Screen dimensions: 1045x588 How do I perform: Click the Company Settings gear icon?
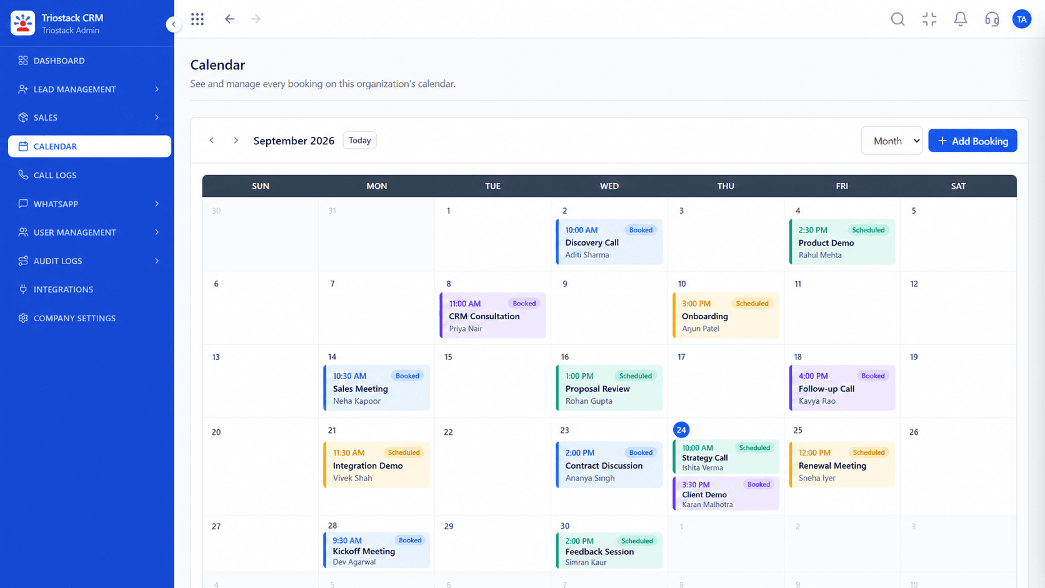point(23,318)
